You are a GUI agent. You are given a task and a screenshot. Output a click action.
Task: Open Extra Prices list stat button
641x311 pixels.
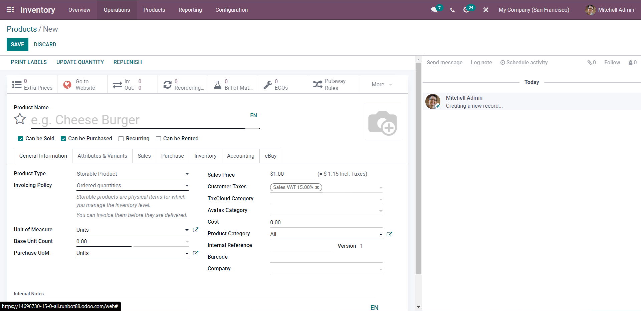coord(32,84)
